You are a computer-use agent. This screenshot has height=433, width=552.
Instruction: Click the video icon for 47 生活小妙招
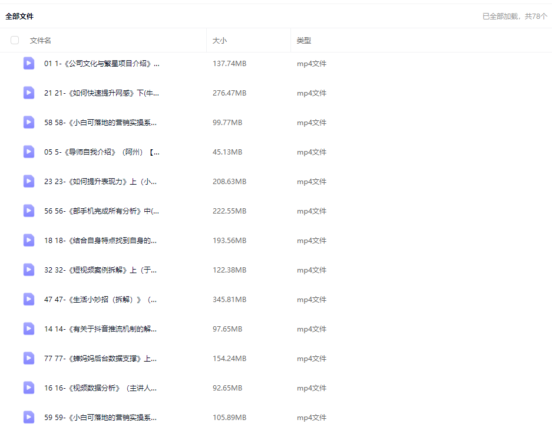[x=29, y=299]
